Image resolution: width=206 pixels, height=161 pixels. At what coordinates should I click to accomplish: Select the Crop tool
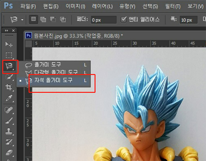[9, 87]
